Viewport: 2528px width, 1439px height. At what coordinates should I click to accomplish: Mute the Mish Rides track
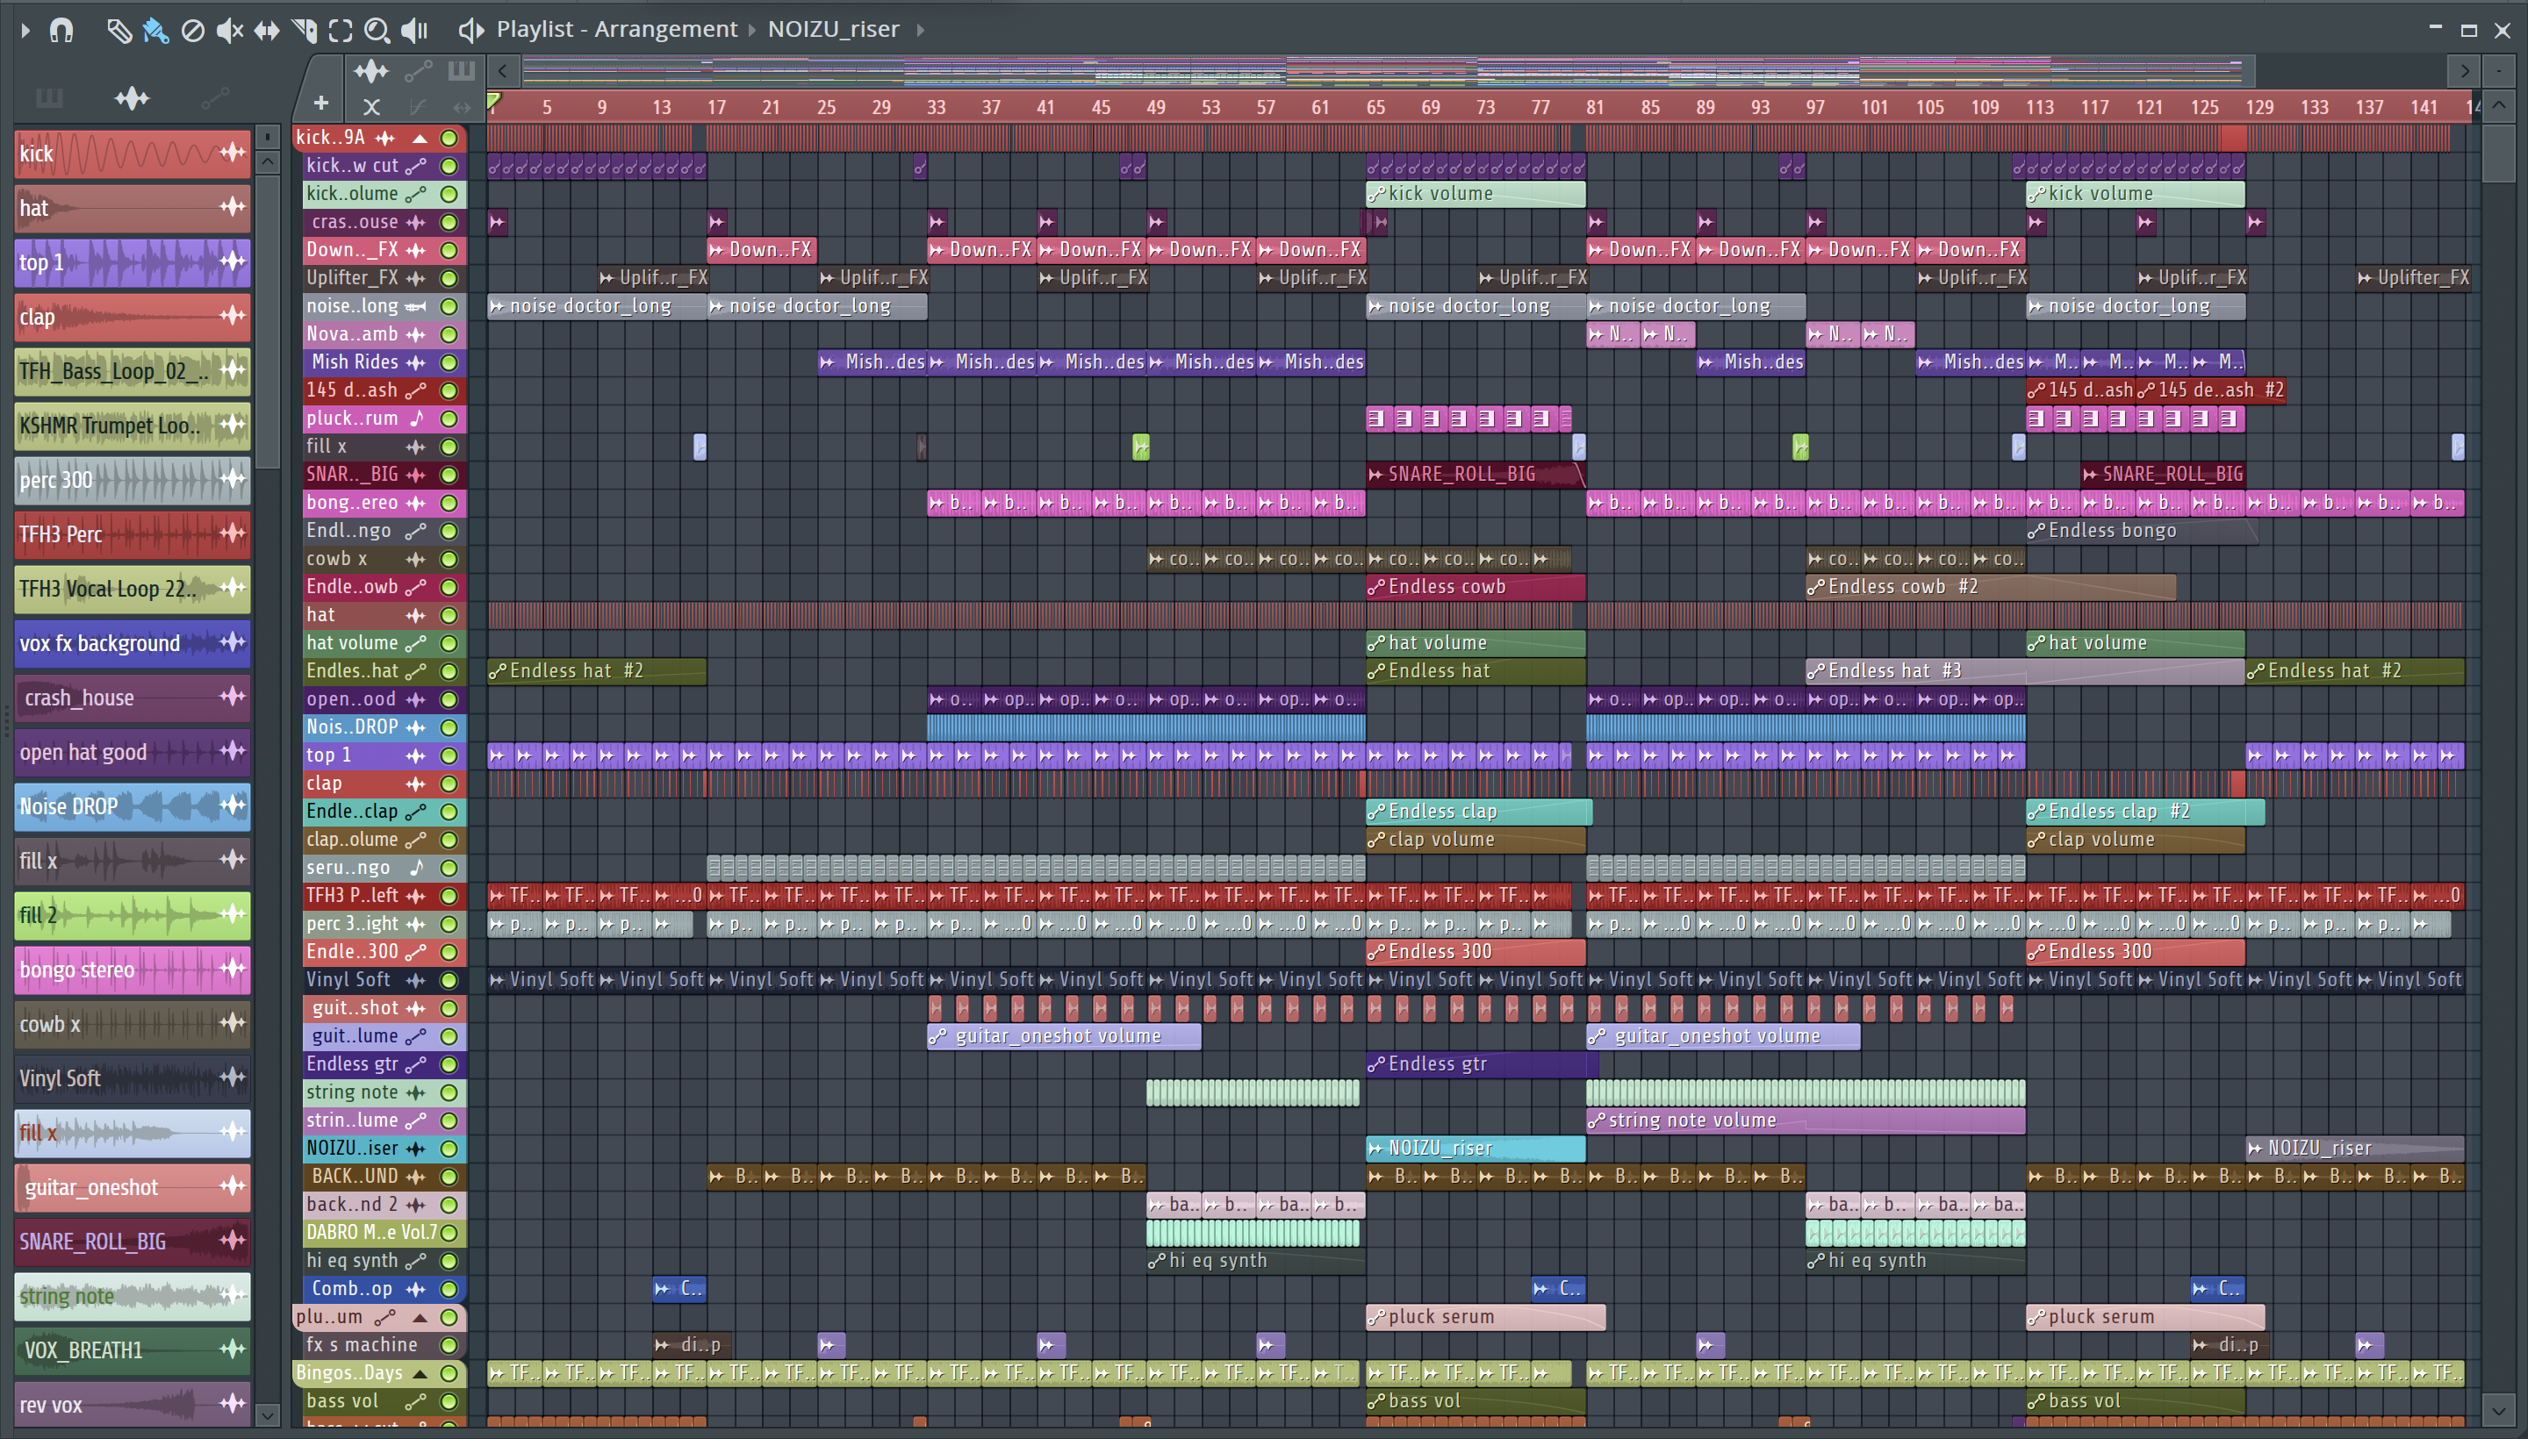[x=449, y=362]
